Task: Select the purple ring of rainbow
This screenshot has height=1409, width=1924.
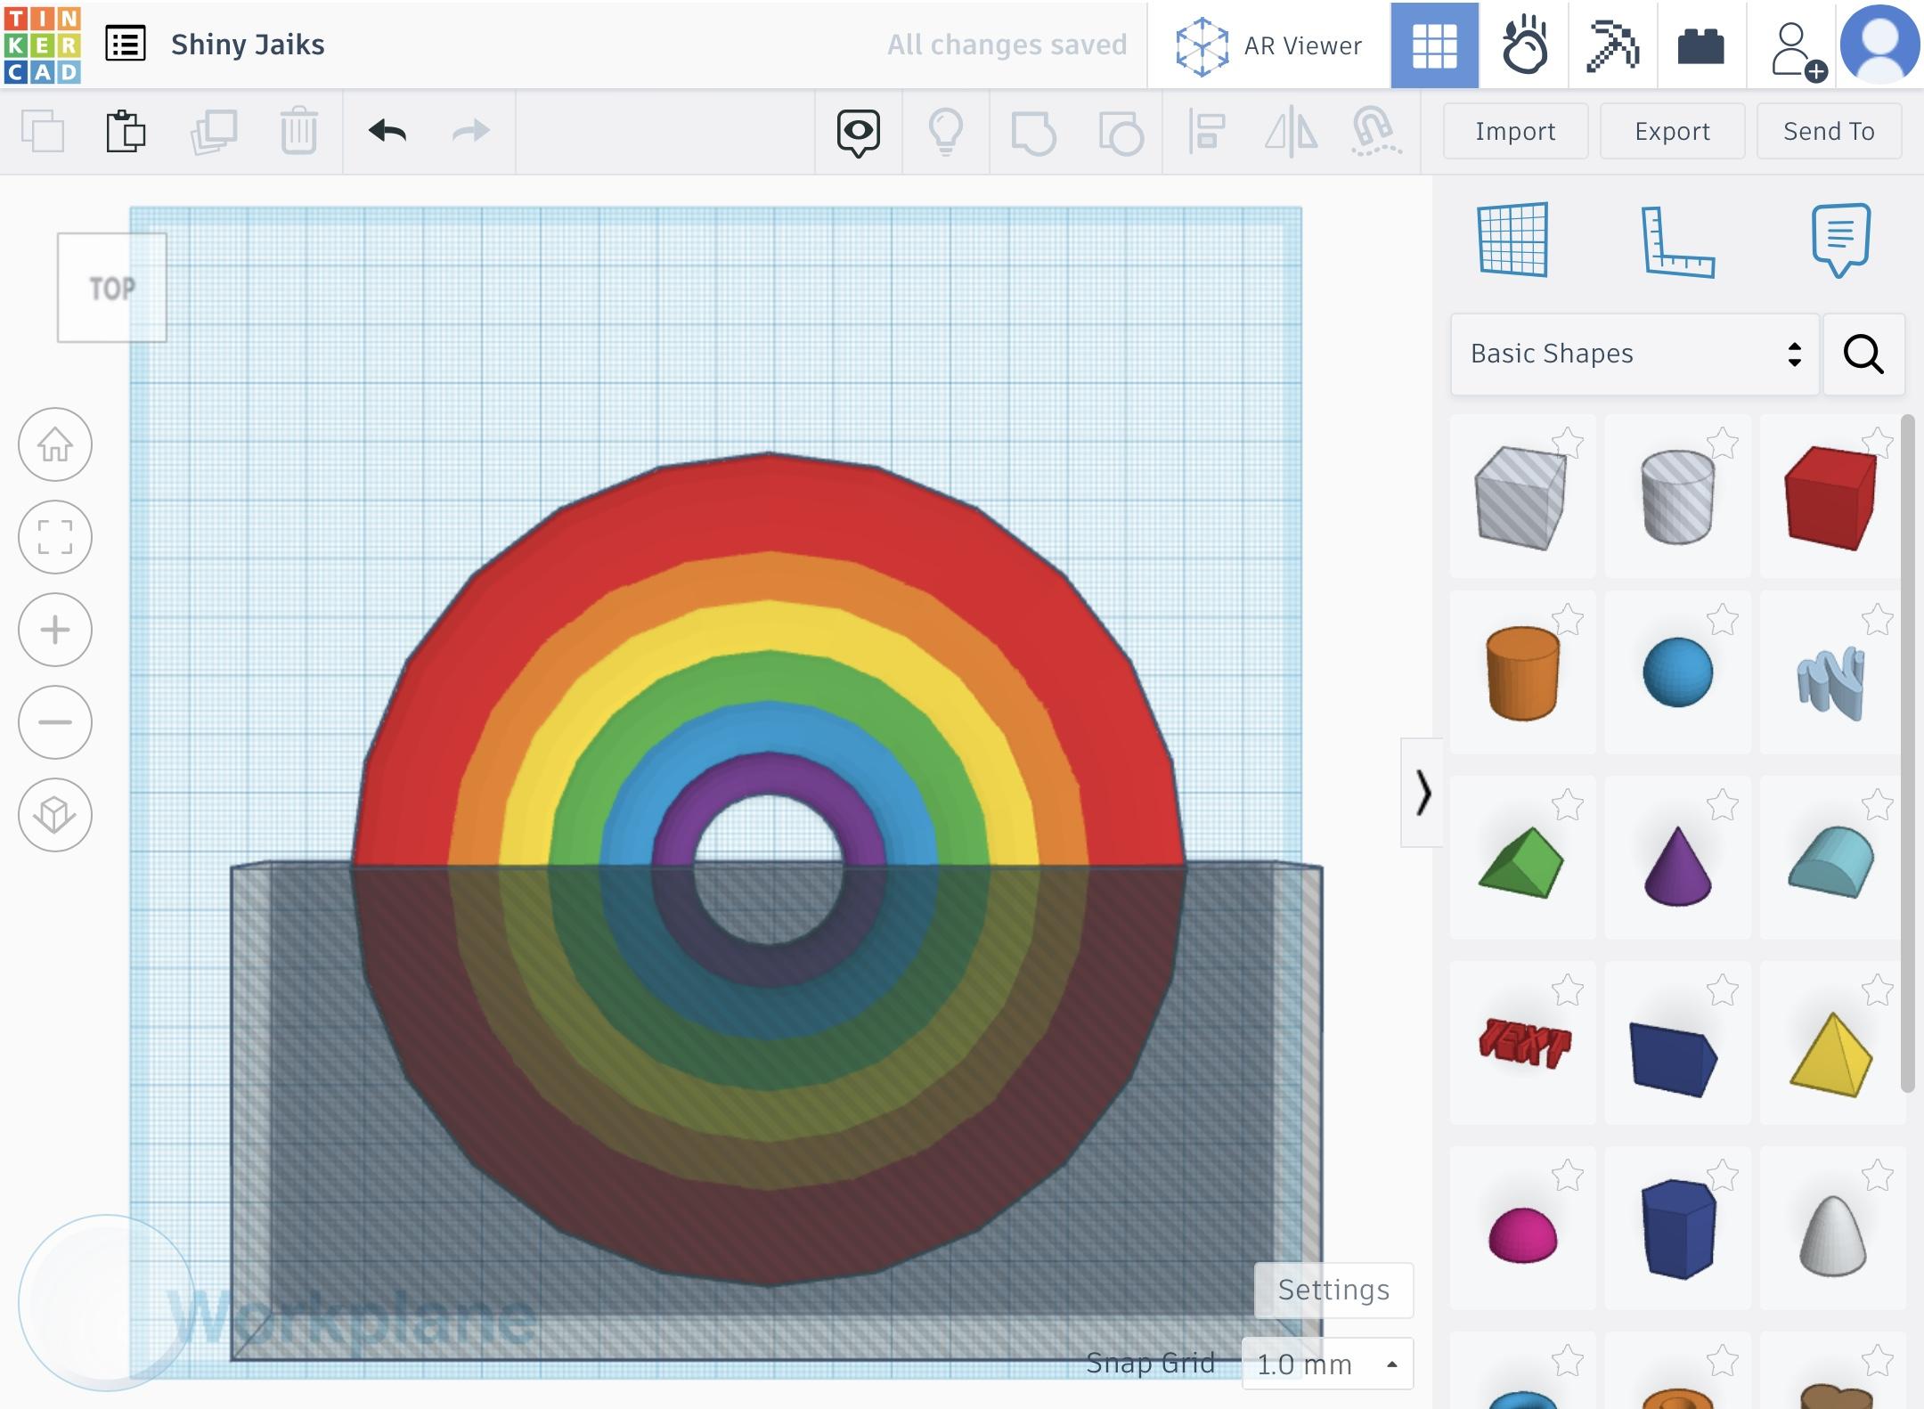Action: [x=768, y=773]
